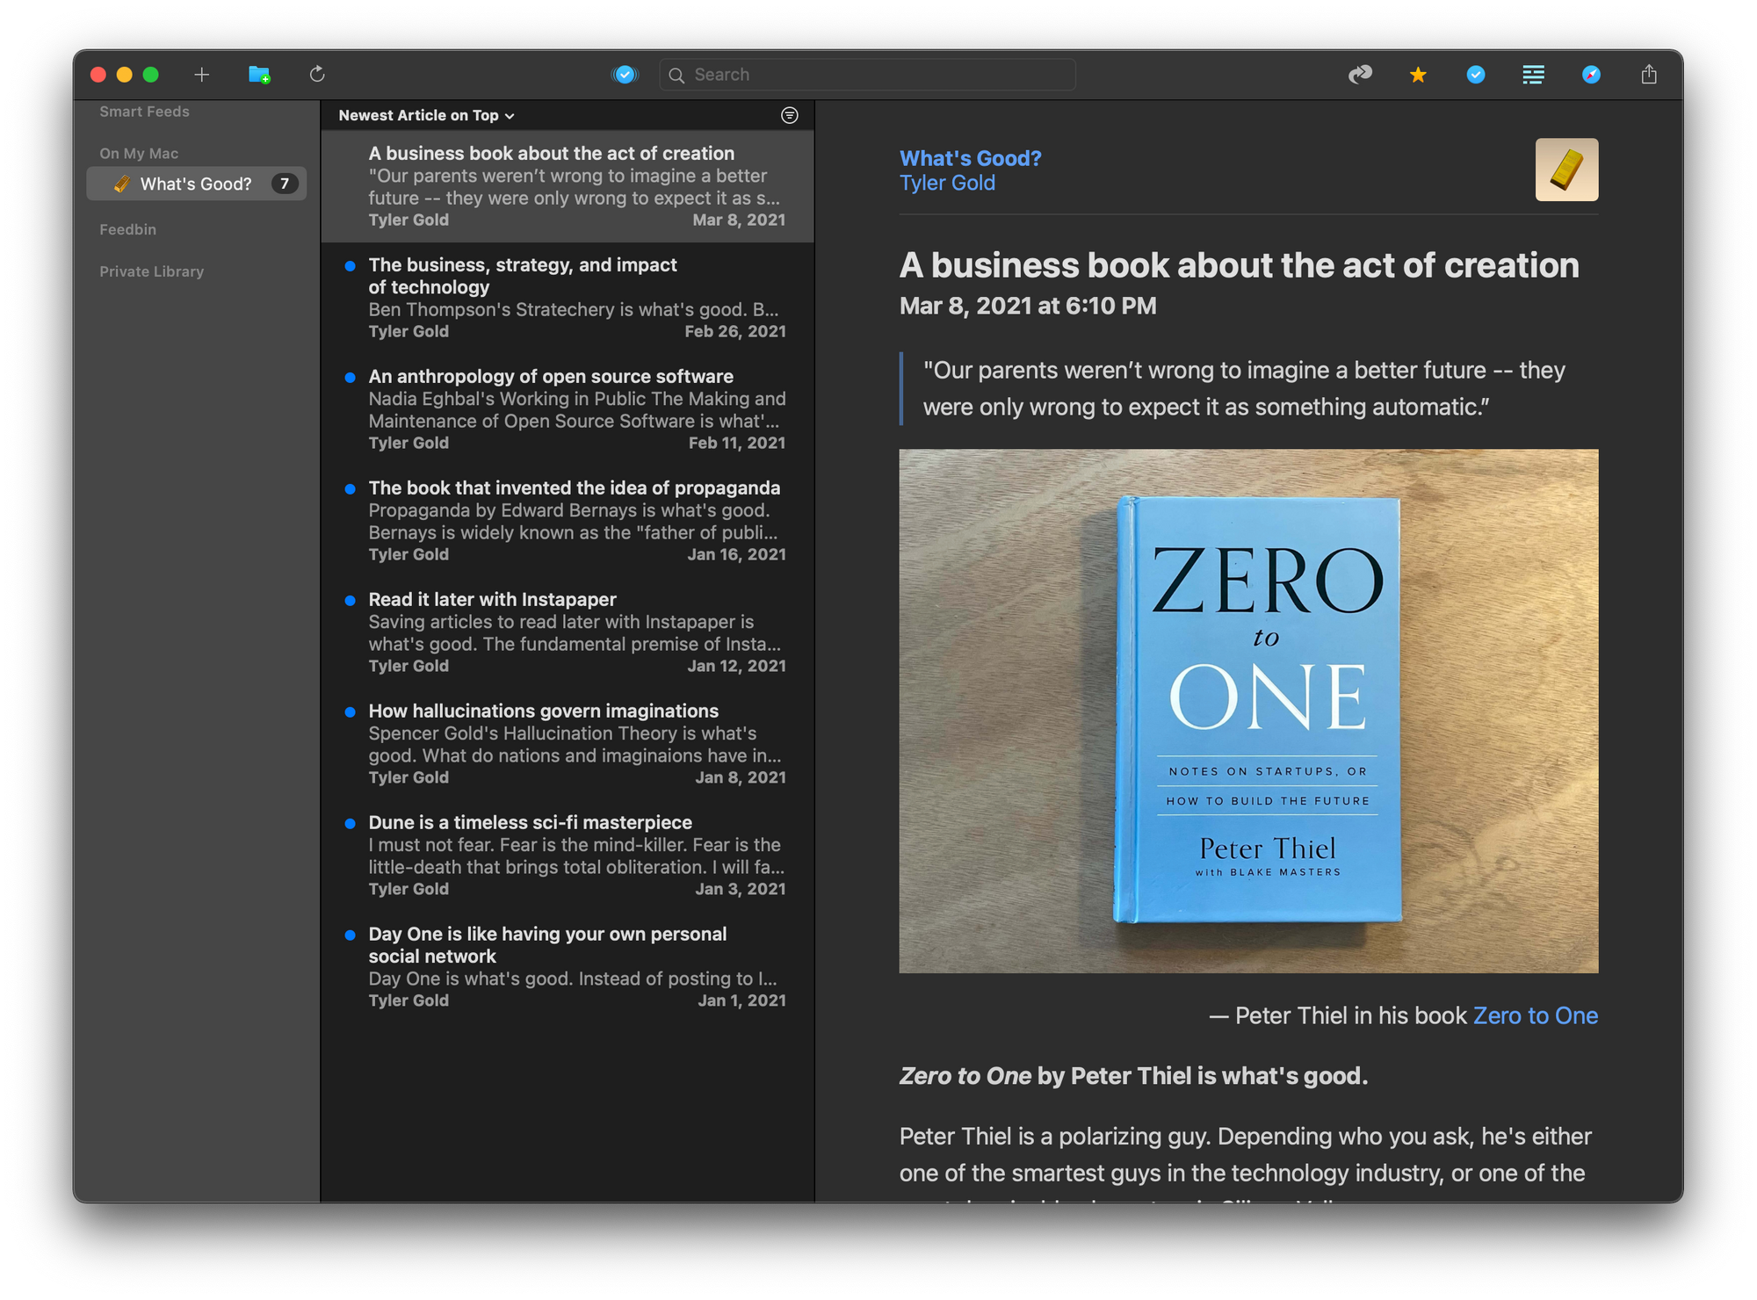Click mark all as read icon
1757x1300 pixels.
click(x=625, y=75)
